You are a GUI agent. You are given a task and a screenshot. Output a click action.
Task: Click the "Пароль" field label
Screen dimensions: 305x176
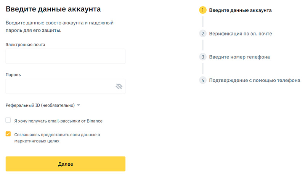13,75
